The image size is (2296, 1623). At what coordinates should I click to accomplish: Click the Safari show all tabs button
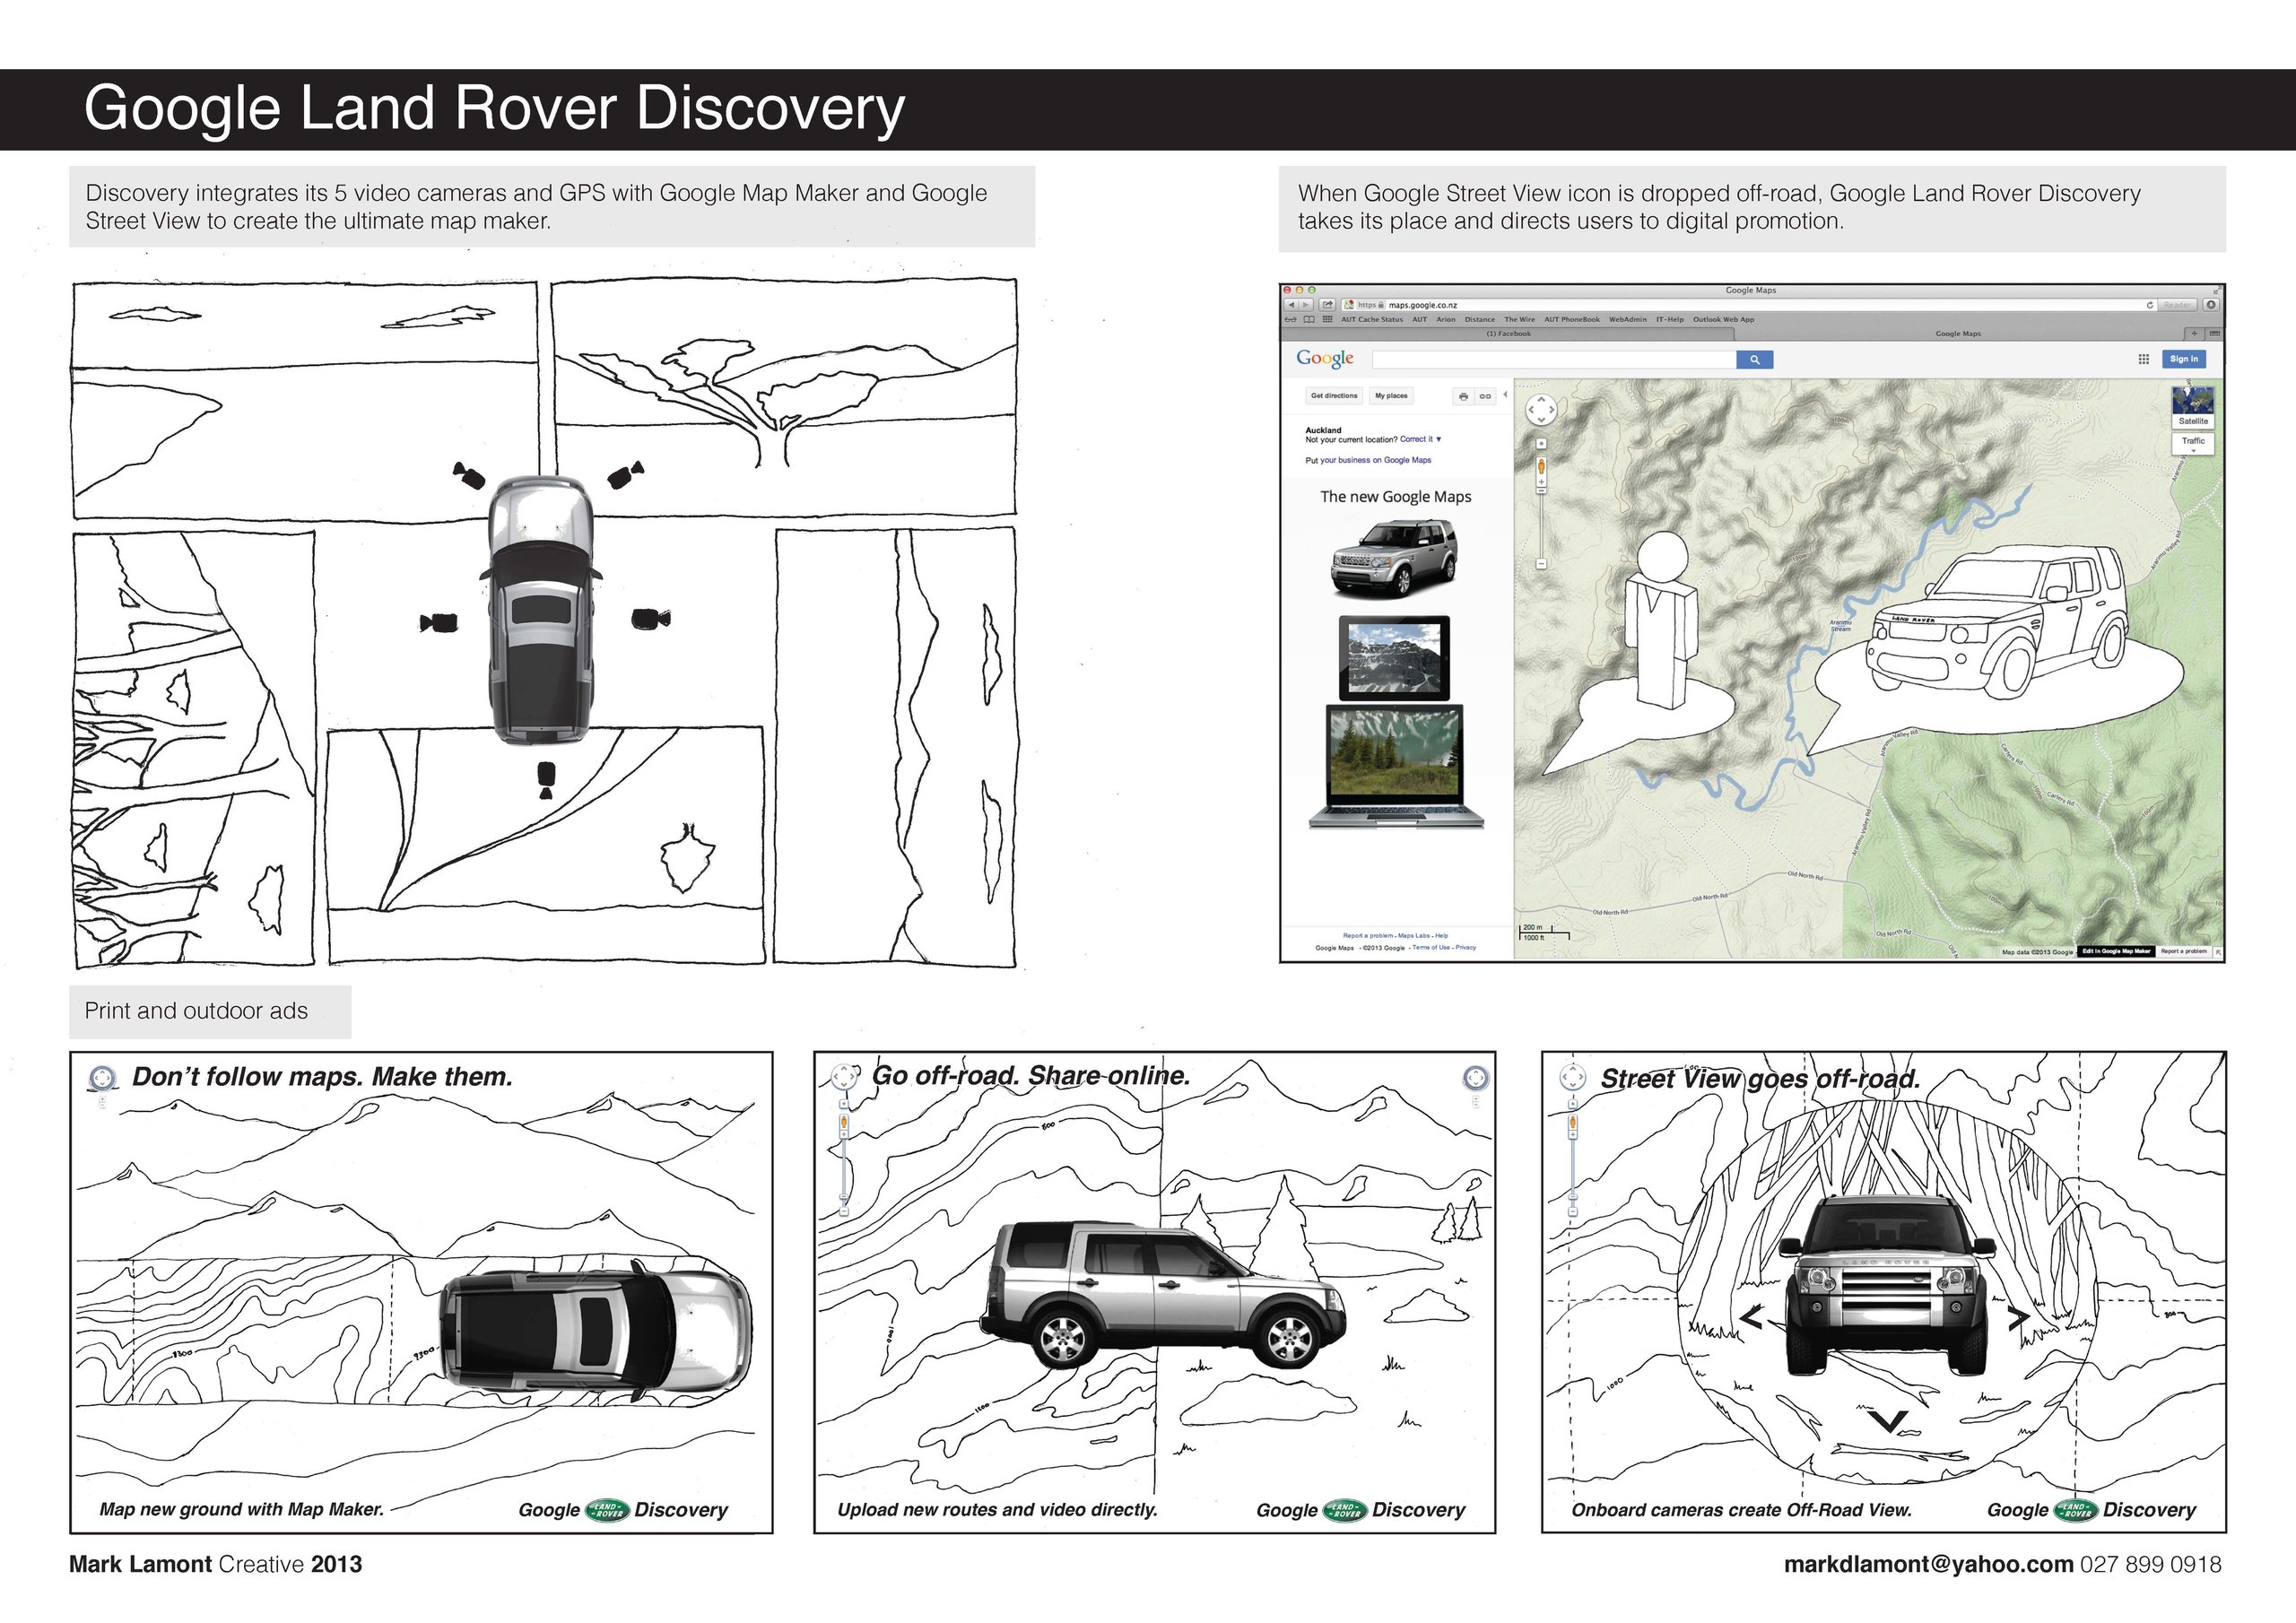click(x=2214, y=334)
